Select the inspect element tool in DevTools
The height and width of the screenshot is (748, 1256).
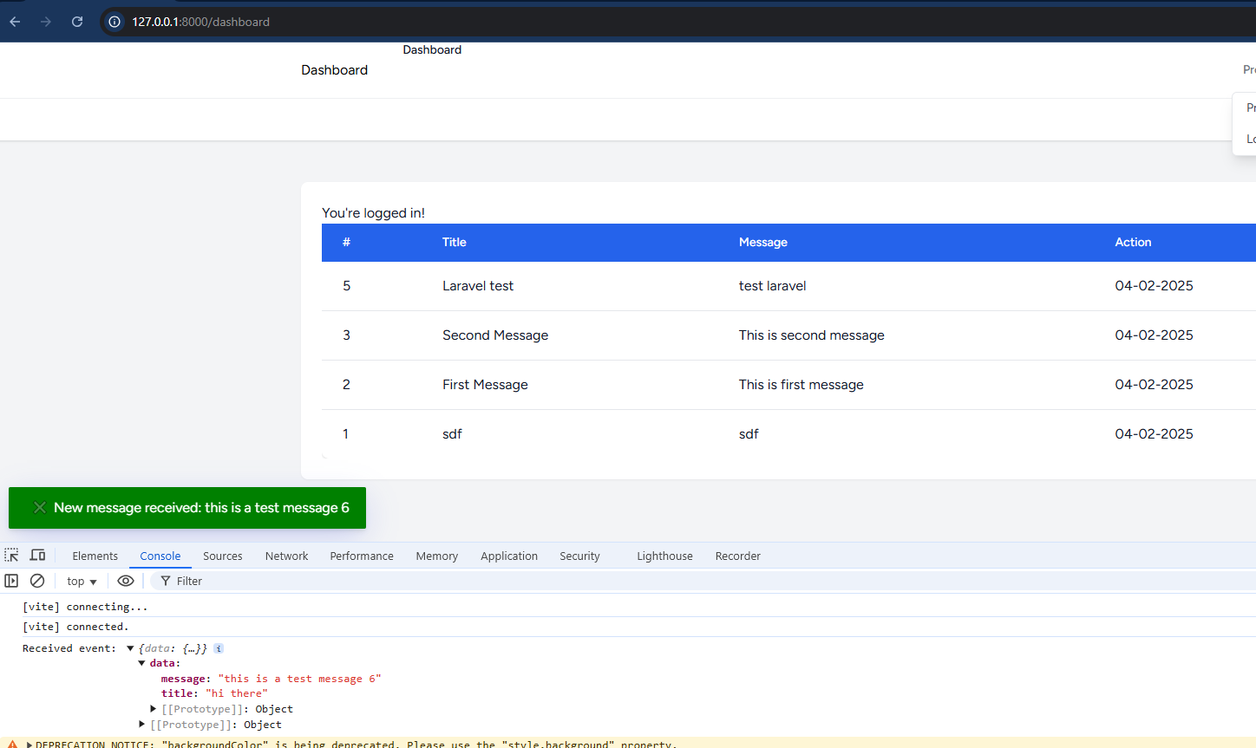coord(11,555)
